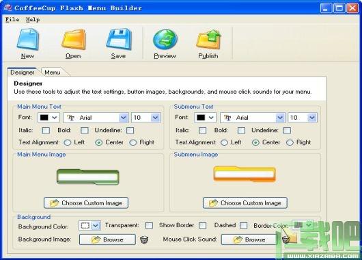Click the Save floppy disk icon
The height and width of the screenshot is (260, 362).
pos(119,39)
